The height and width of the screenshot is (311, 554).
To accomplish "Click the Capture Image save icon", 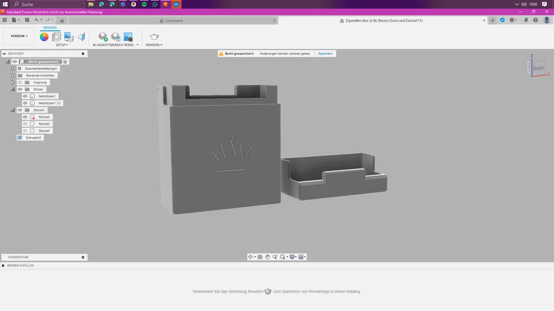I will (128, 37).
